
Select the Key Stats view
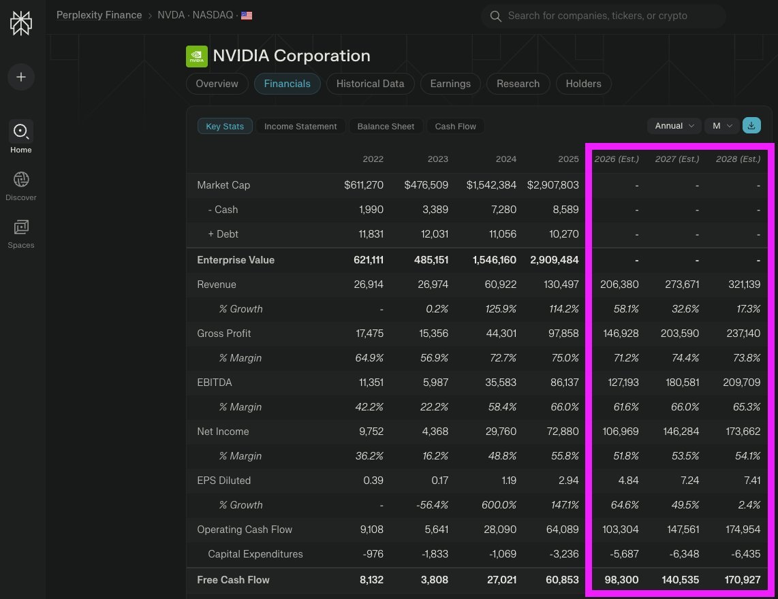[x=225, y=126]
